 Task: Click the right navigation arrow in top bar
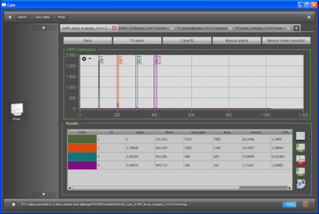(x=309, y=17)
